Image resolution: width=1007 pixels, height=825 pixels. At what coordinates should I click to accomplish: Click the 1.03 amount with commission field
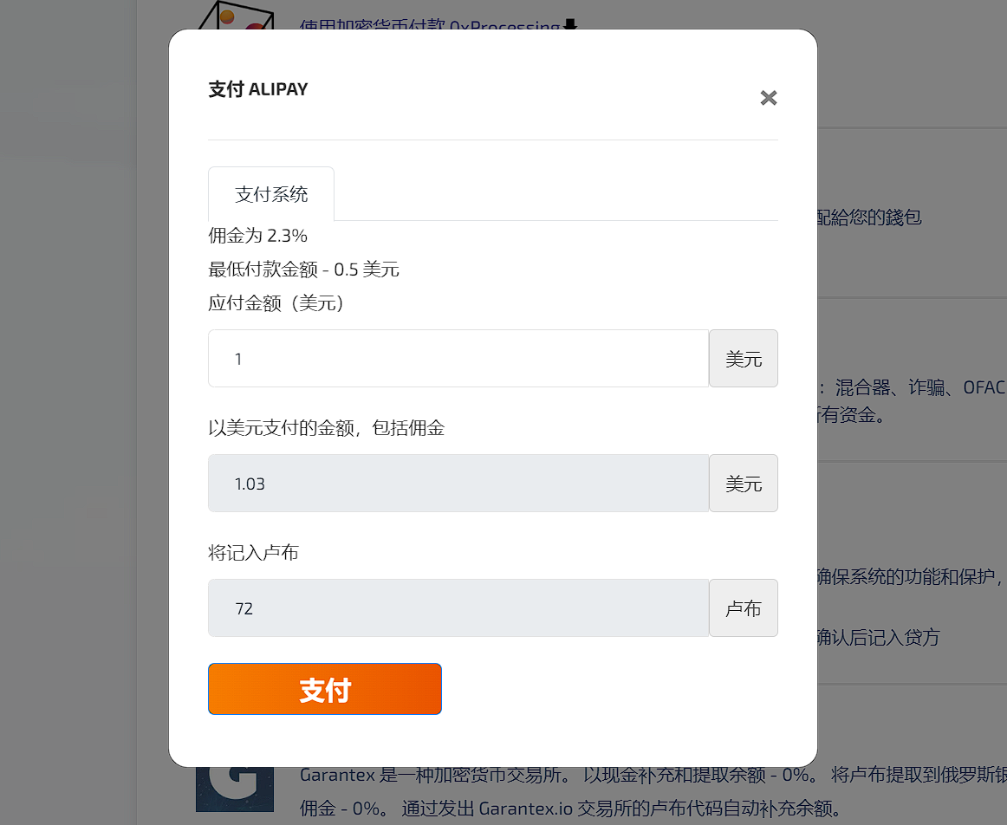click(458, 483)
